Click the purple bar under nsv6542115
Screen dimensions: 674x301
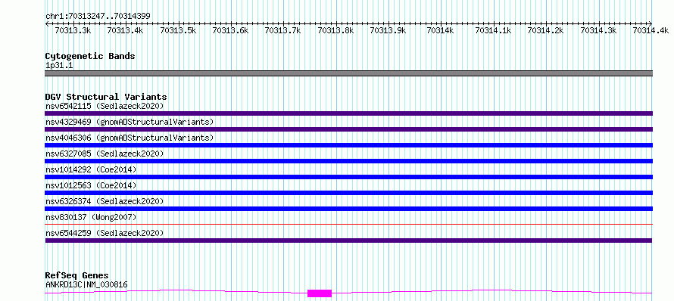348,113
